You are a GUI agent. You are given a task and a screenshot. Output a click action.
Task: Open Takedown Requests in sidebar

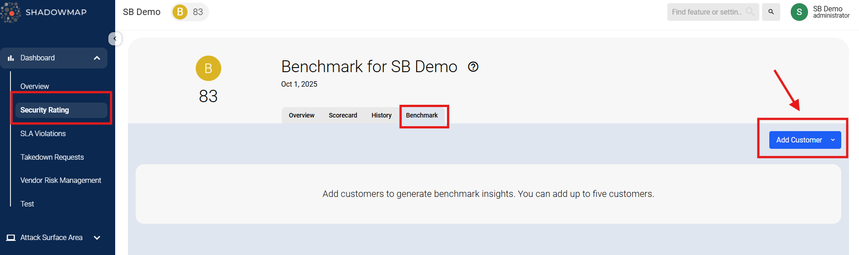[52, 157]
